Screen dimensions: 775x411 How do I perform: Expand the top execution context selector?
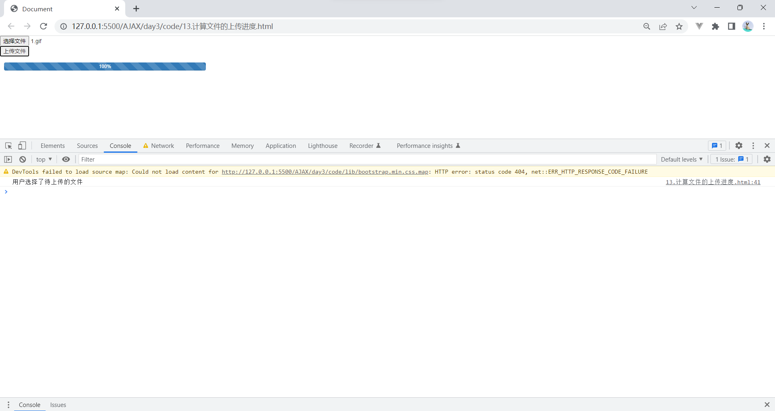pos(44,159)
